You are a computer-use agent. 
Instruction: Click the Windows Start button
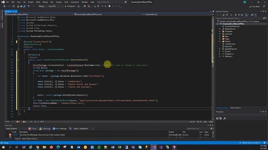3,147
